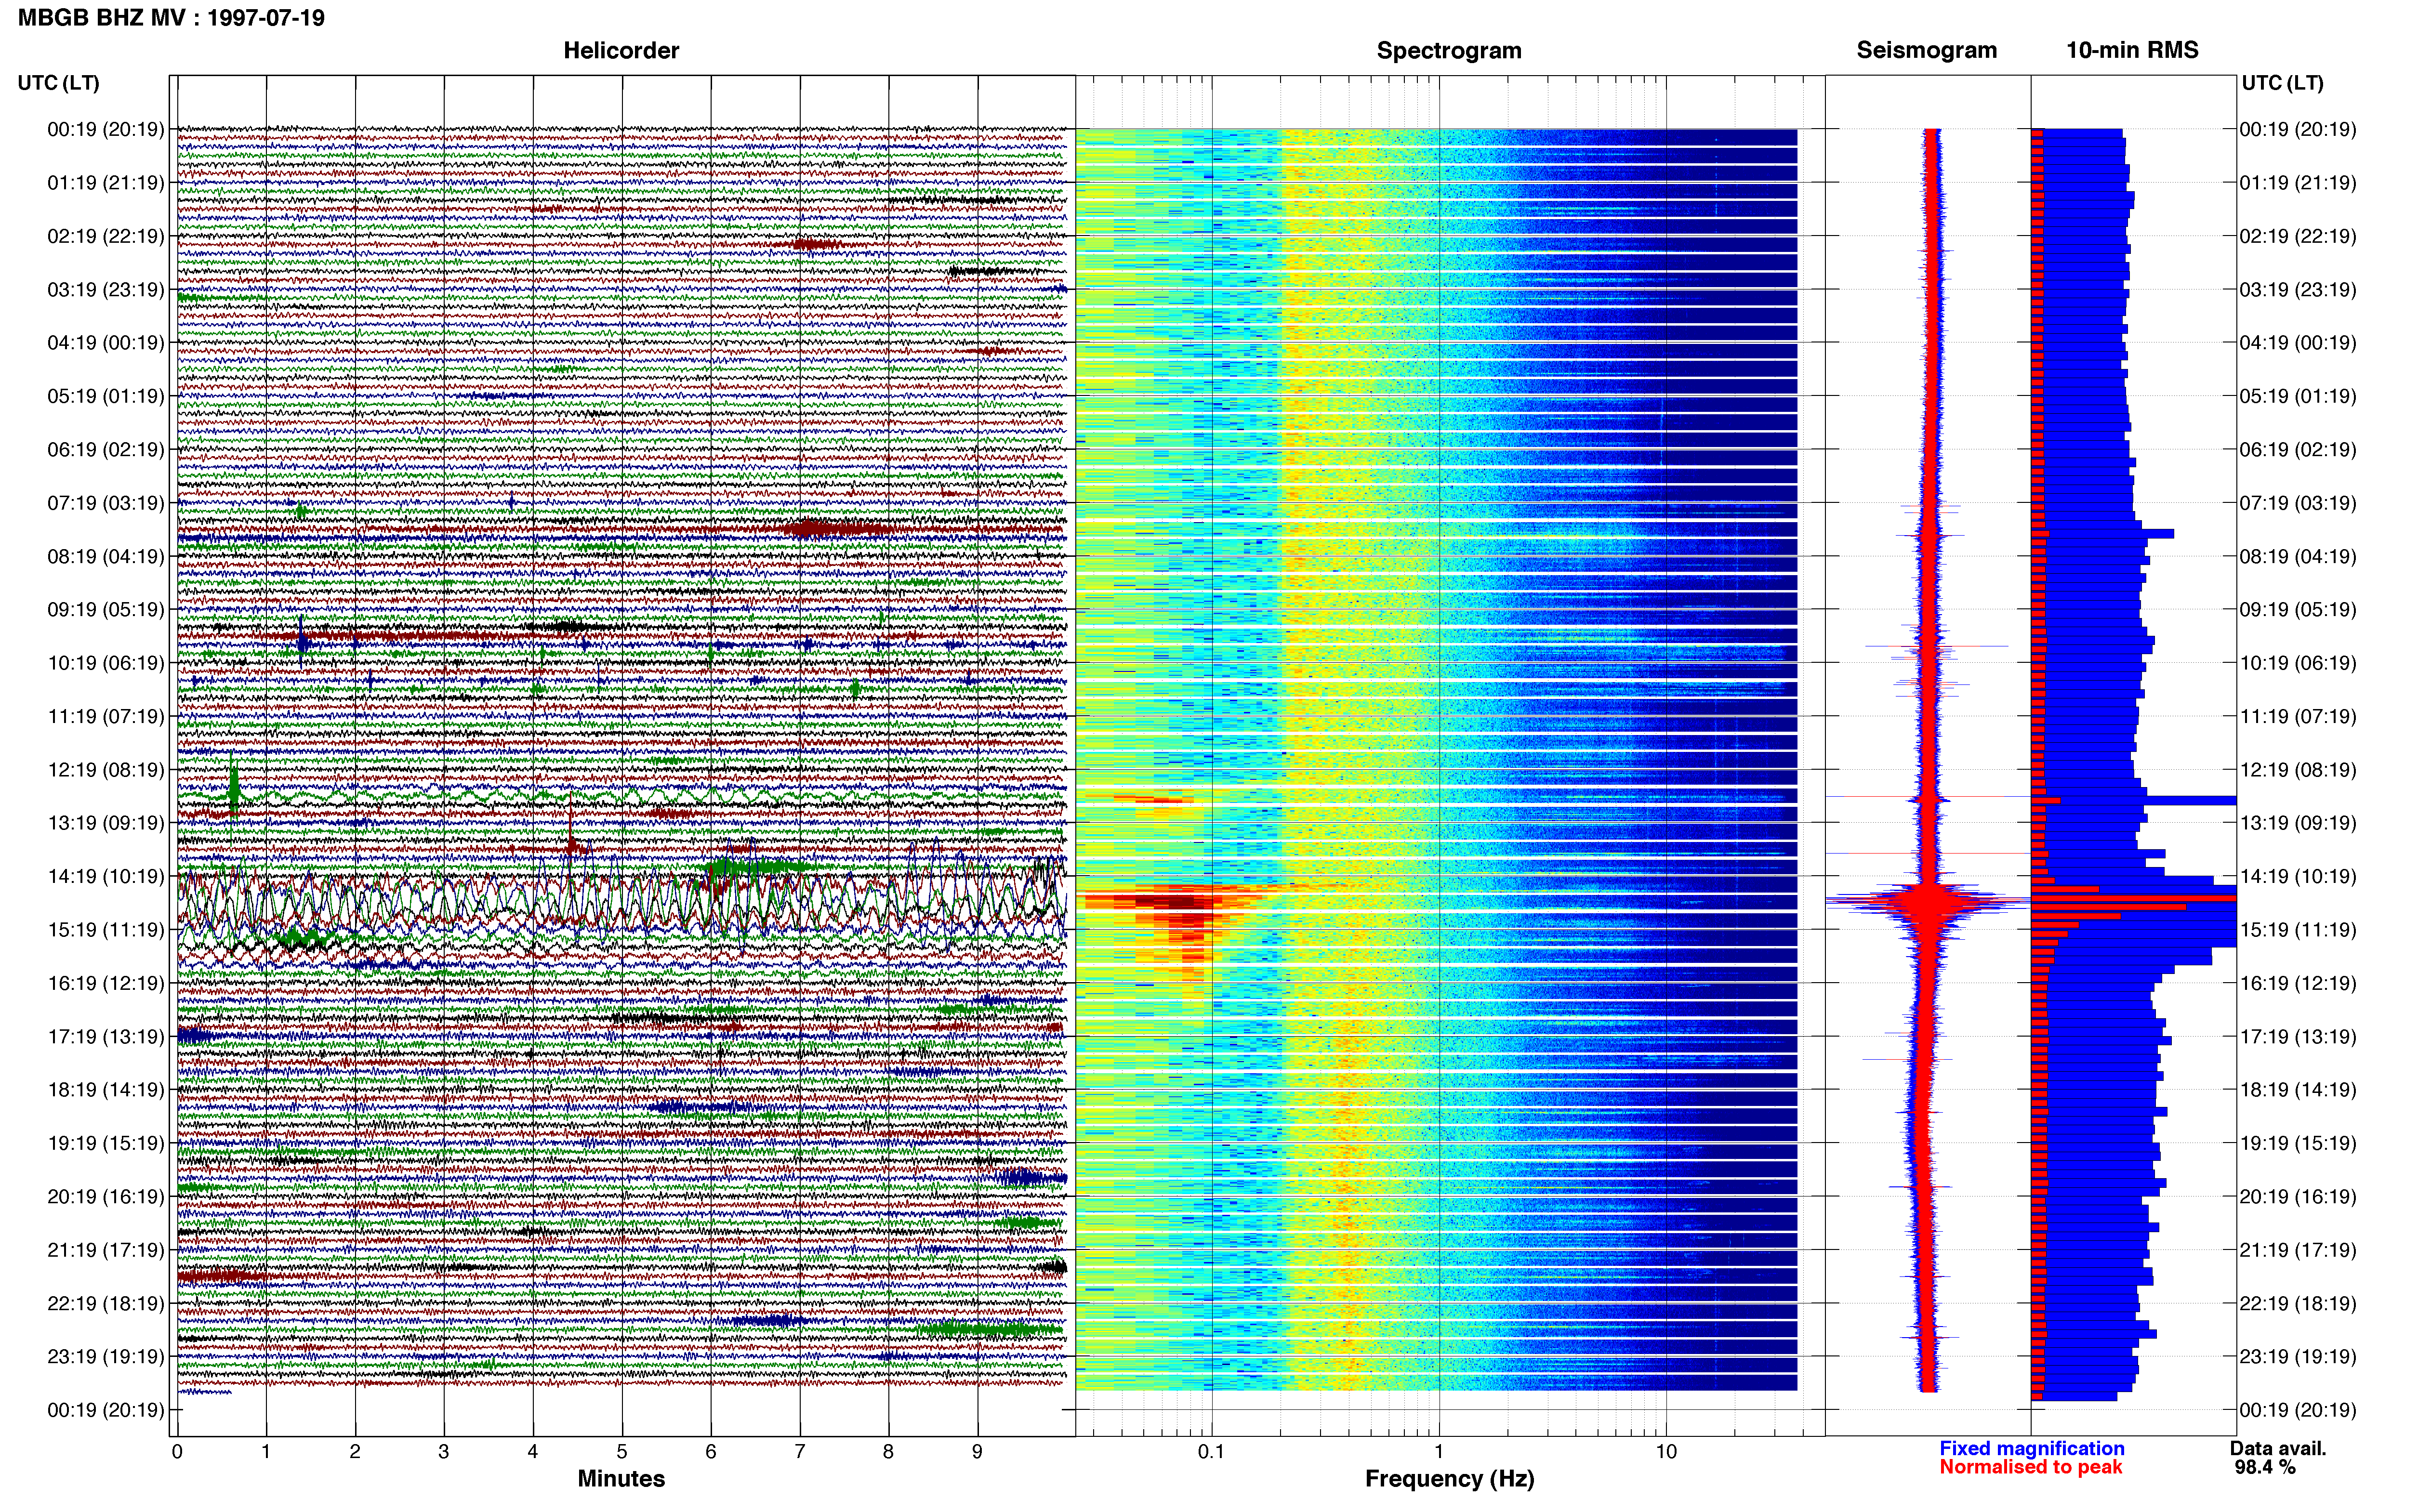The width and height of the screenshot is (2418, 1512).
Task: Click left-axis time label '21:19 (17:19)'
Action: coord(106,1250)
